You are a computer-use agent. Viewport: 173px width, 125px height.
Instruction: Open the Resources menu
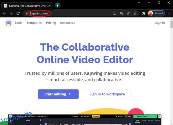(x=67, y=23)
